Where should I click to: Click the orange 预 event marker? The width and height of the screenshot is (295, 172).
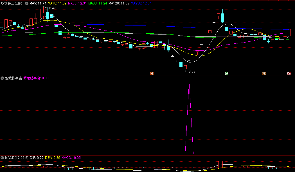point(152,74)
